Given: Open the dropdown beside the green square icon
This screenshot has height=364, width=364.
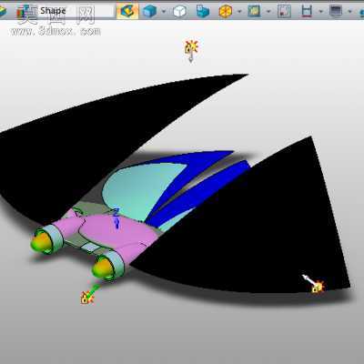Looking at the screenshot, I should coord(268,12).
